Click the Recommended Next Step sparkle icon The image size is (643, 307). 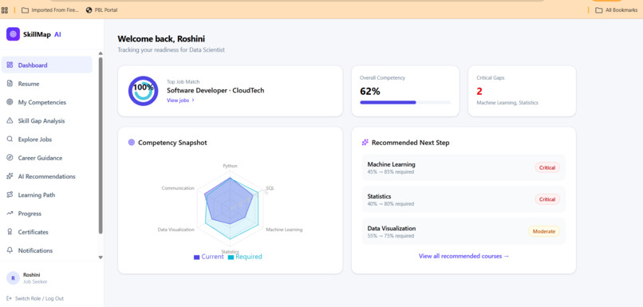[365, 143]
